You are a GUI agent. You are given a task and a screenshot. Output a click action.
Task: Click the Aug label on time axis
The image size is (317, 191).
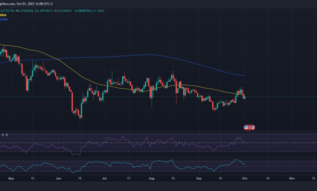(x=152, y=178)
